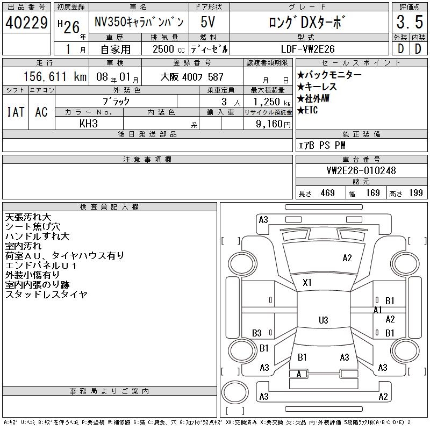Click B3 mark on car diagram

coord(257,333)
